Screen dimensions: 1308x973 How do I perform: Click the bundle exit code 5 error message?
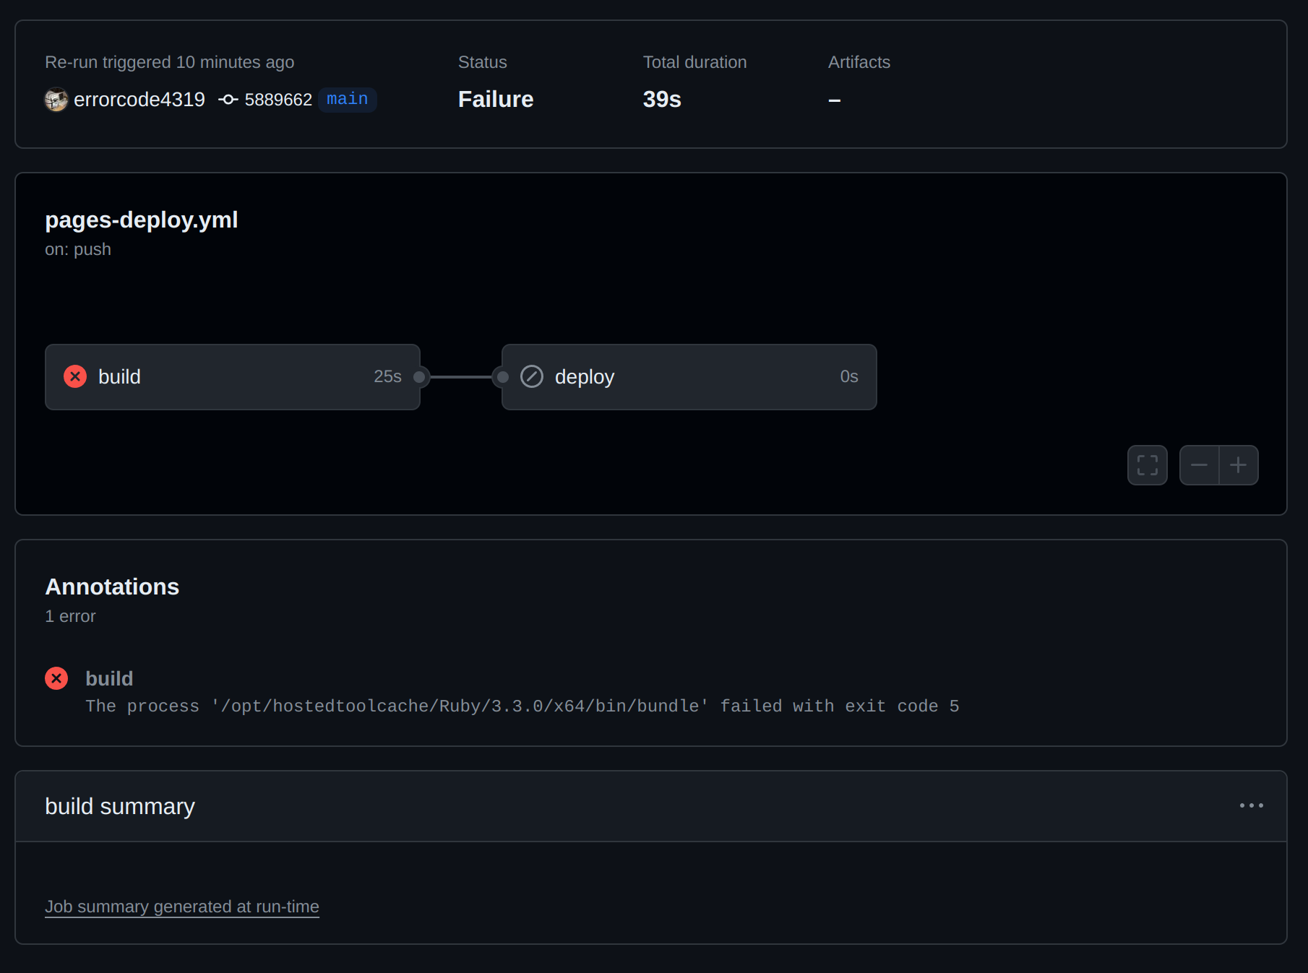(522, 706)
